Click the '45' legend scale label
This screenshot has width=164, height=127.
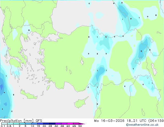(x=74, y=126)
